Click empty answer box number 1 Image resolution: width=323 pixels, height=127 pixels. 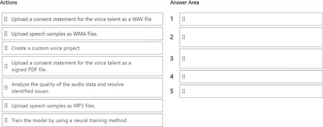[x=251, y=19]
